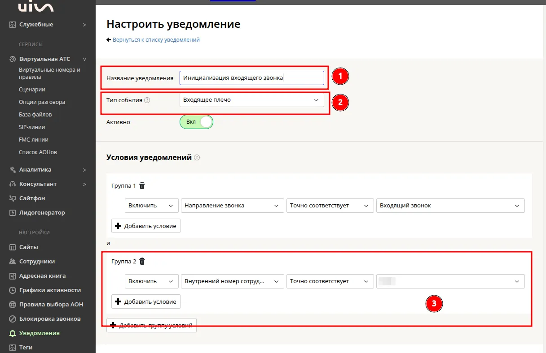This screenshot has height=353, width=546.
Task: Click Добавить условие in Группа 1
Action: point(146,226)
